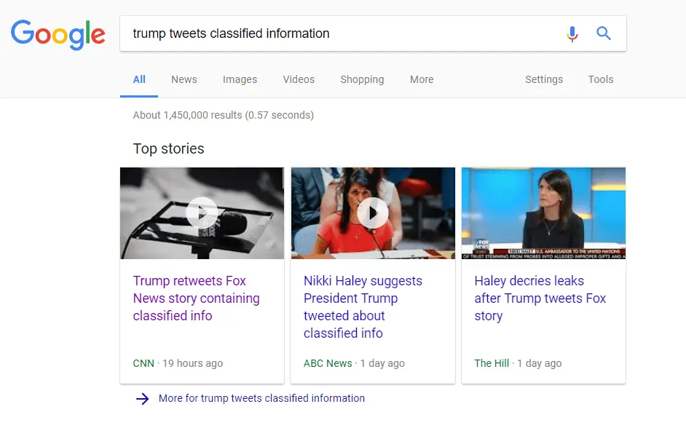
Task: Switch to the News tab
Action: click(x=184, y=79)
